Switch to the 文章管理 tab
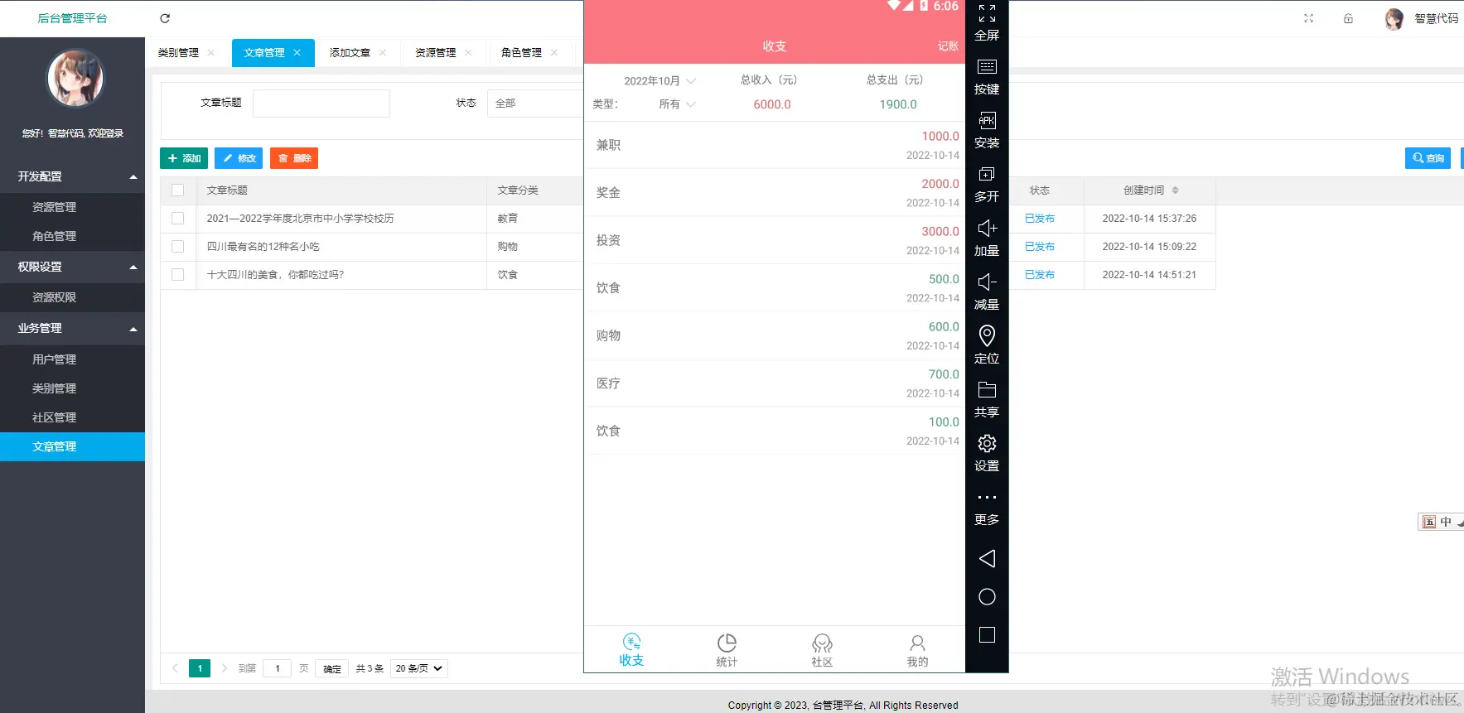Viewport: 1464px width, 713px height. [x=264, y=52]
